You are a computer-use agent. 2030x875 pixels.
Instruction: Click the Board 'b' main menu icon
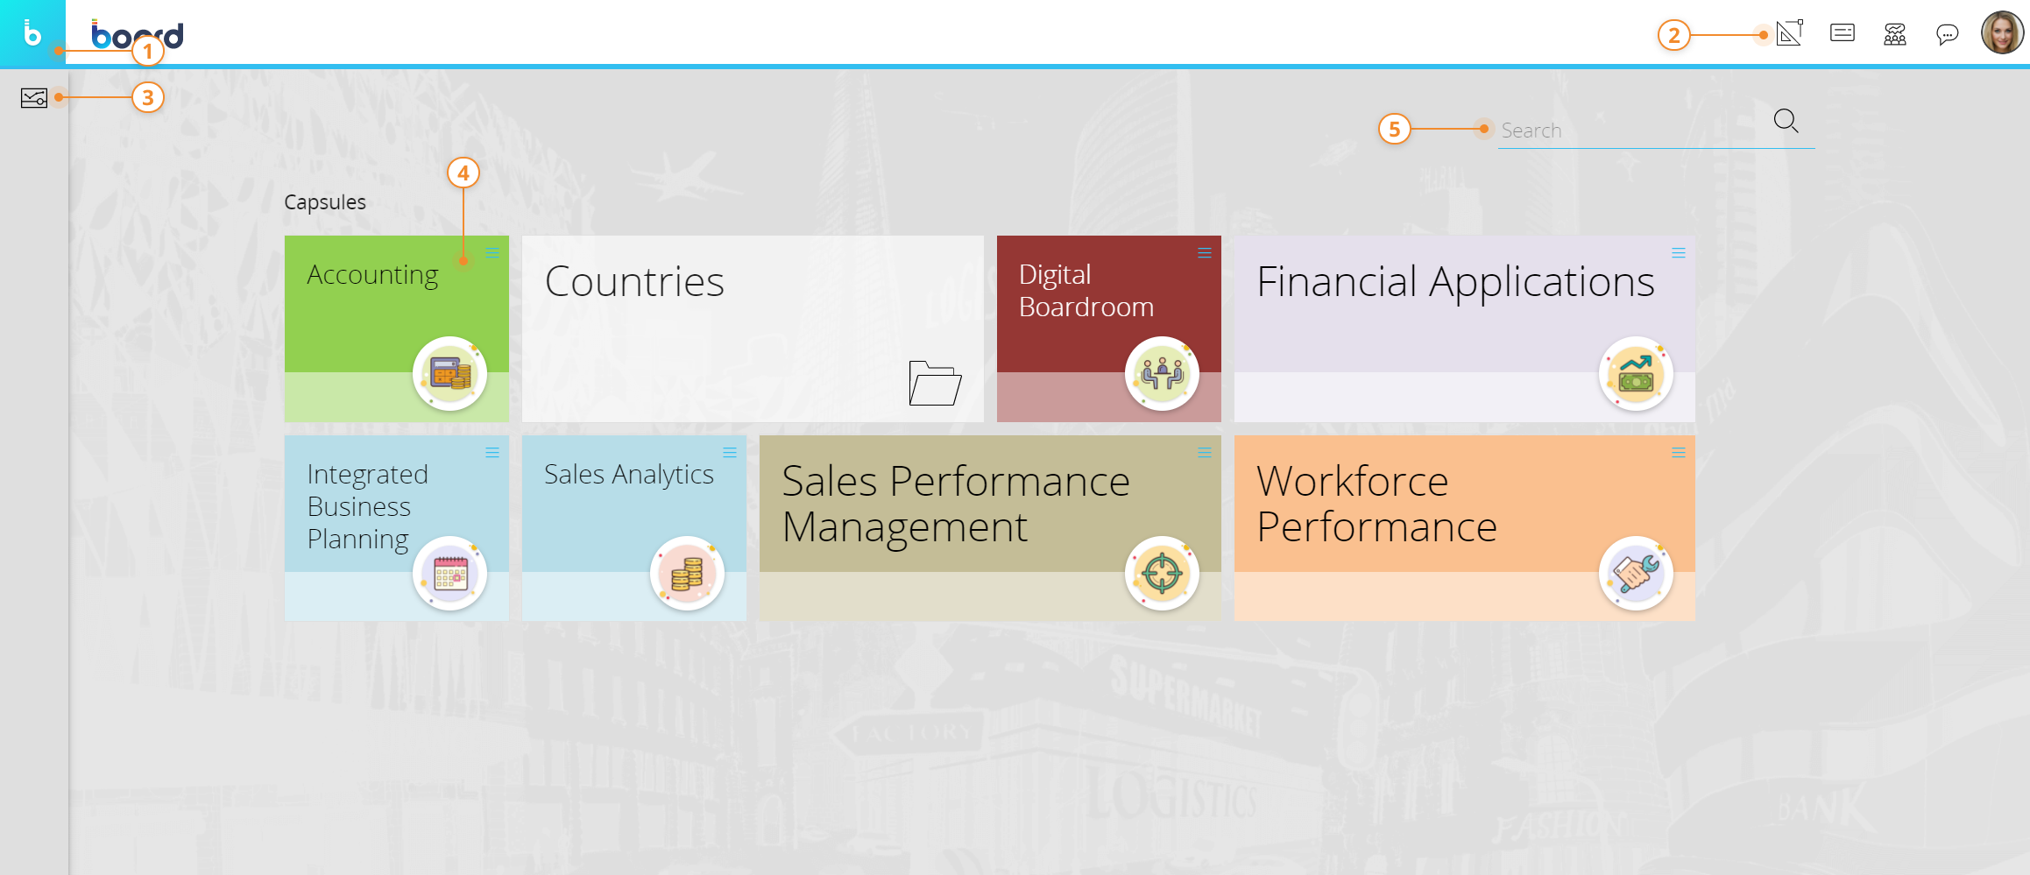click(32, 33)
